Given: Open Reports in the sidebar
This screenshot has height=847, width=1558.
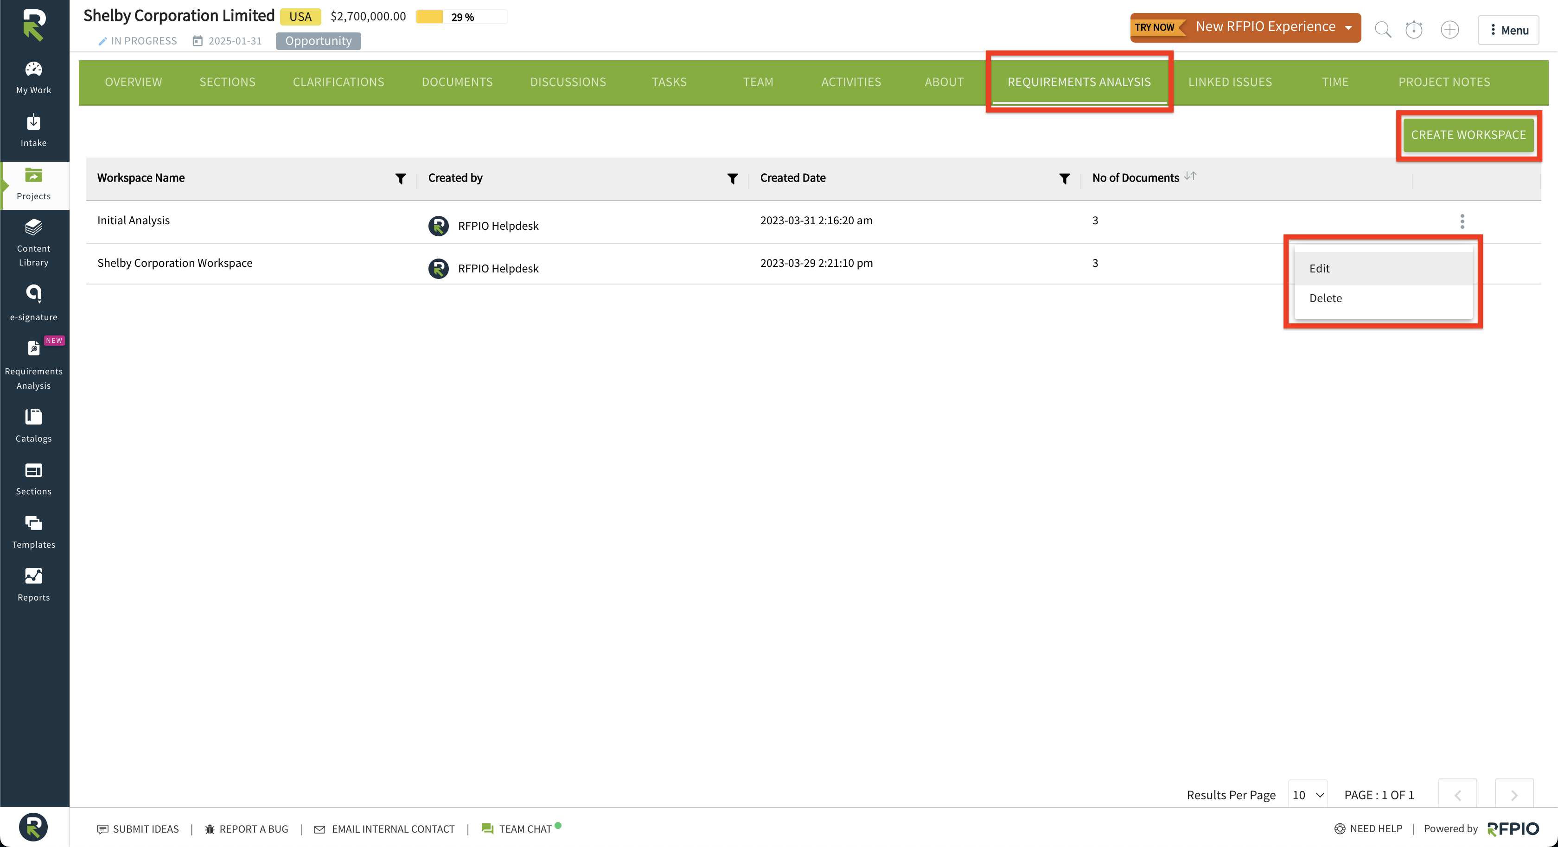Looking at the screenshot, I should [x=34, y=585].
